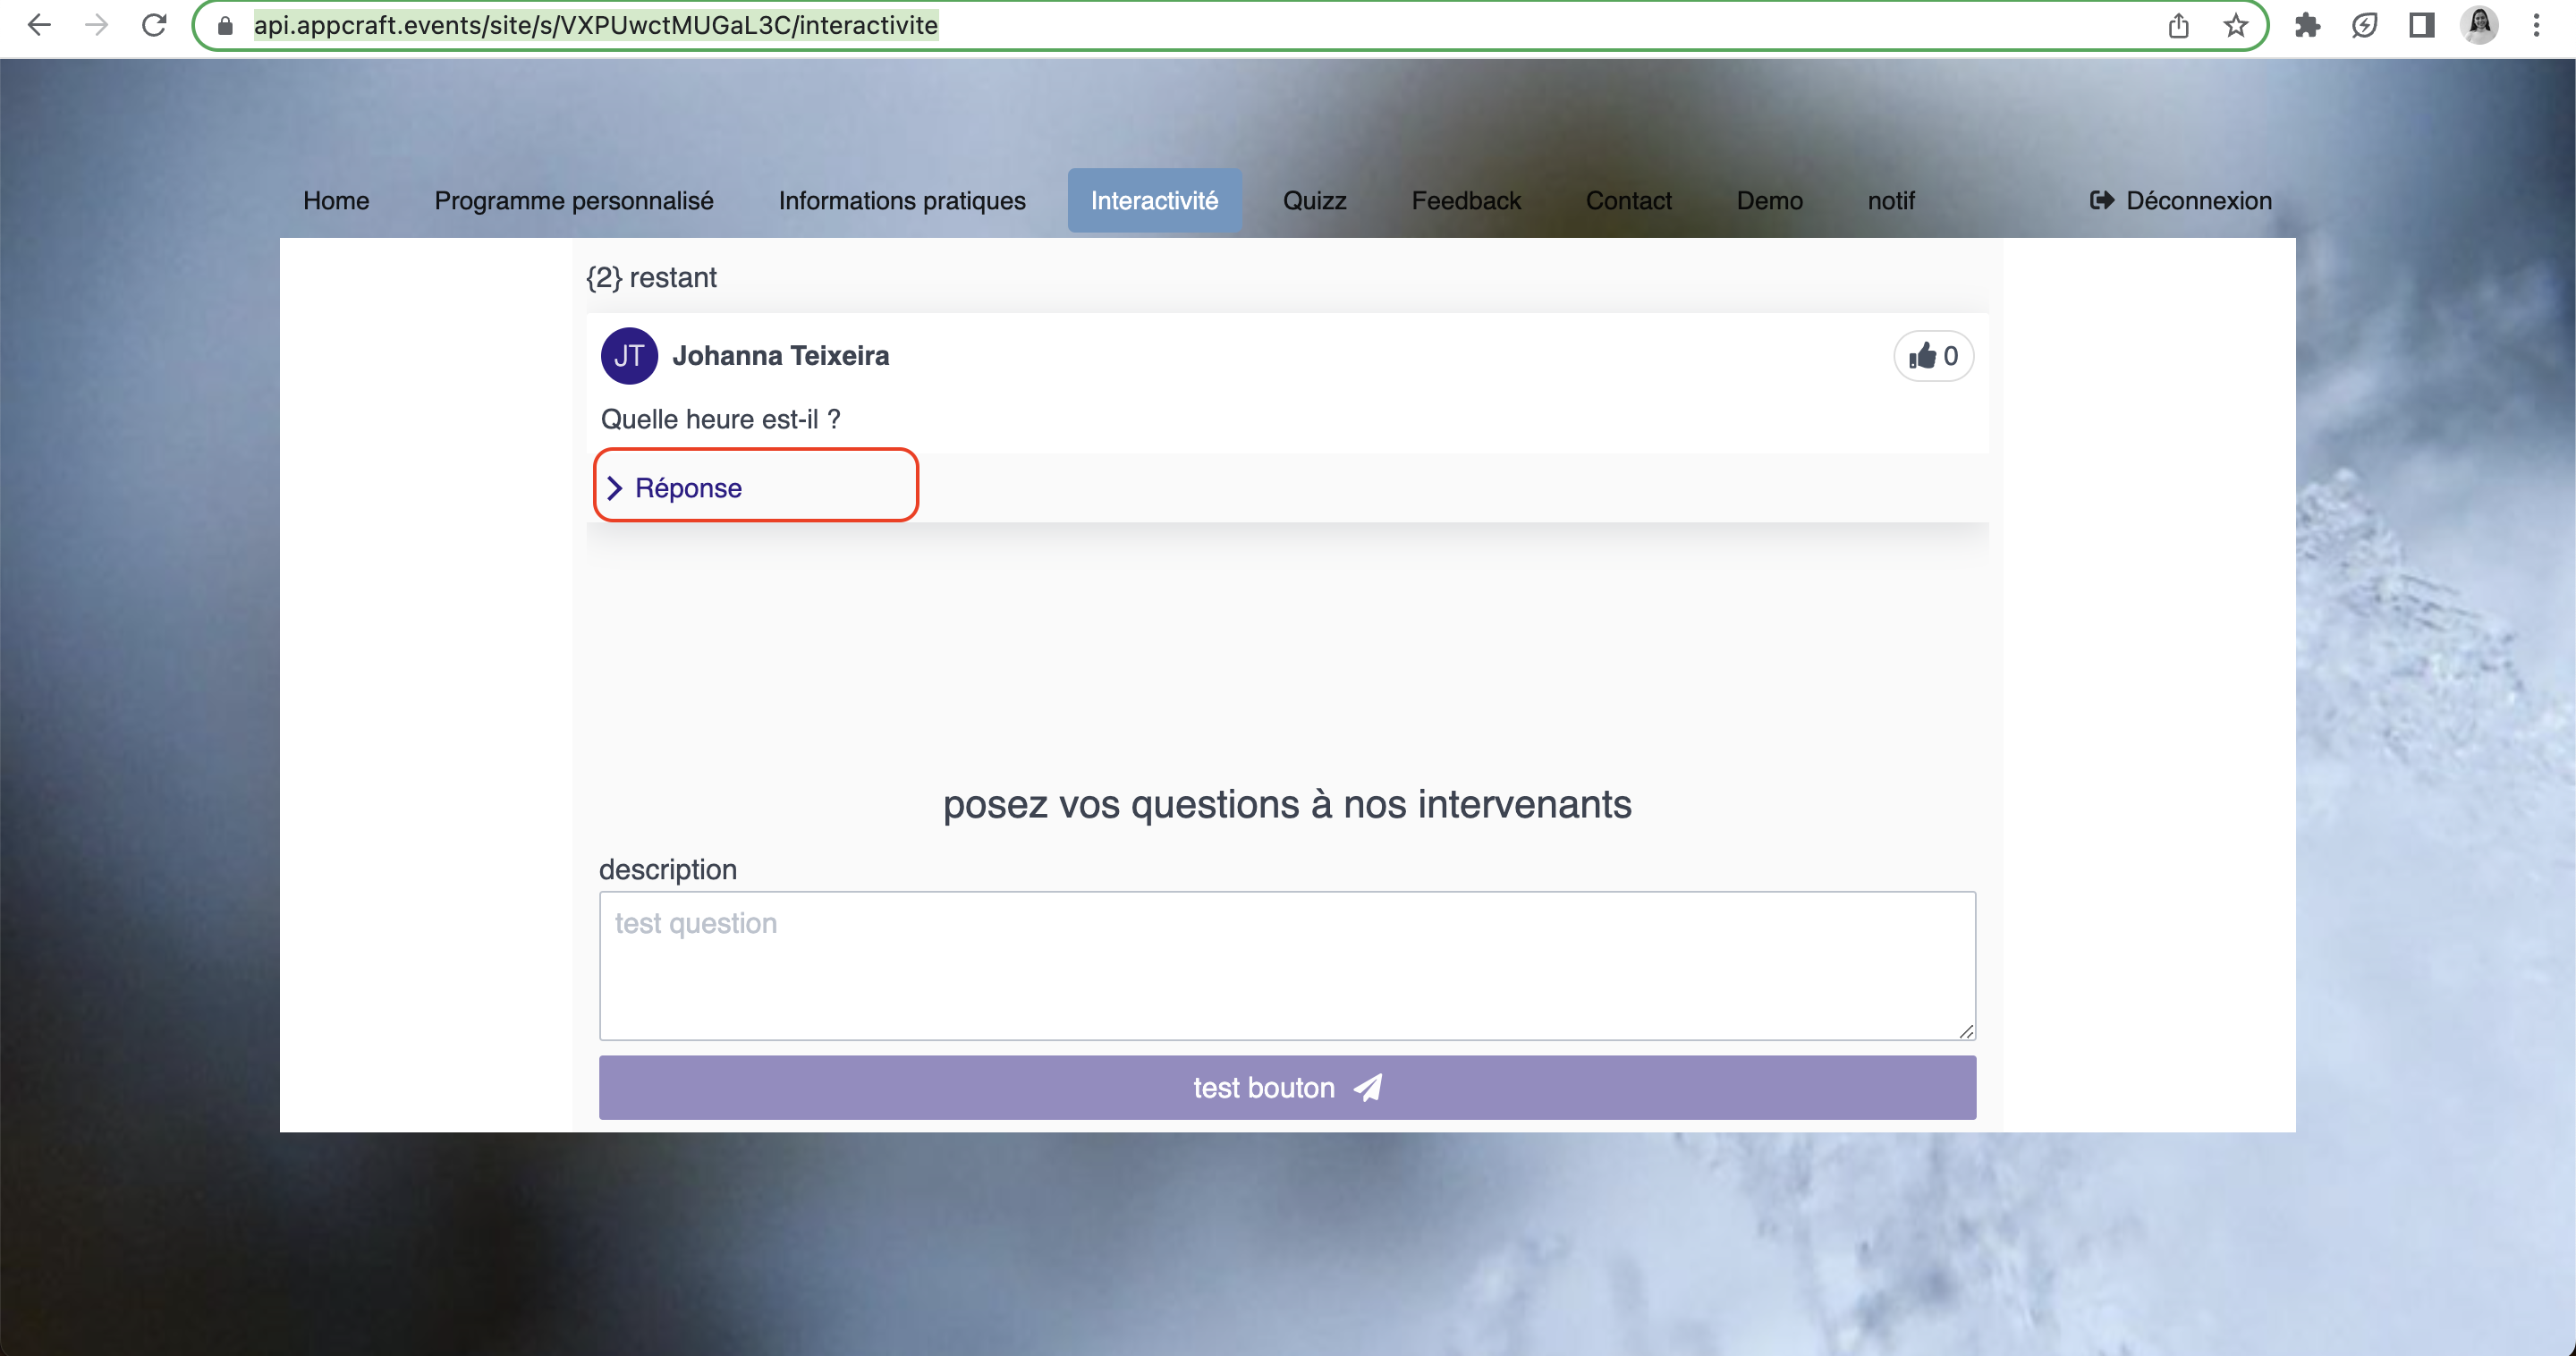Viewport: 2576px width, 1356px height.
Task: Click the JT user avatar
Action: pyautogui.click(x=628, y=355)
